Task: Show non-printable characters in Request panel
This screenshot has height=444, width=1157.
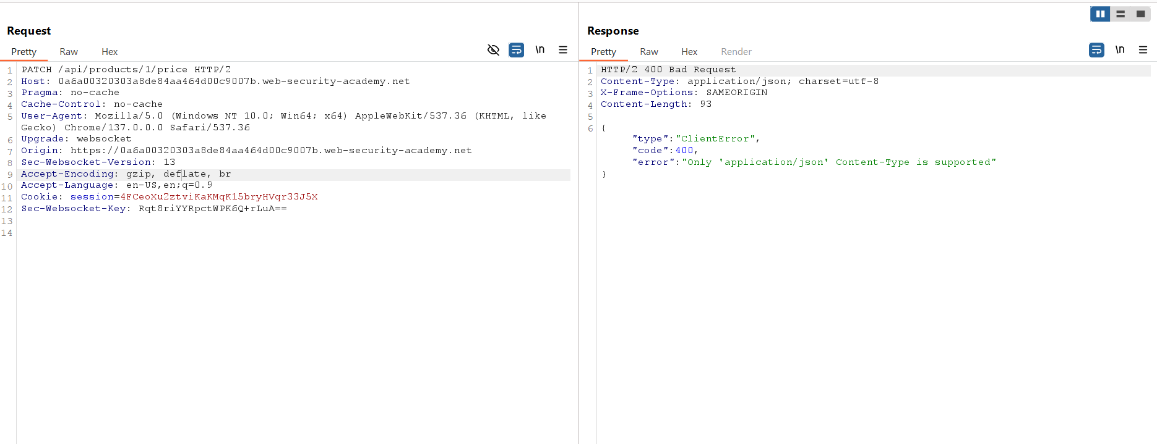Action: pyautogui.click(x=540, y=50)
